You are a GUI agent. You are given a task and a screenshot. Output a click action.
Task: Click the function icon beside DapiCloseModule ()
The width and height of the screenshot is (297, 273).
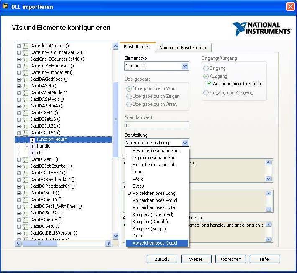click(26, 46)
